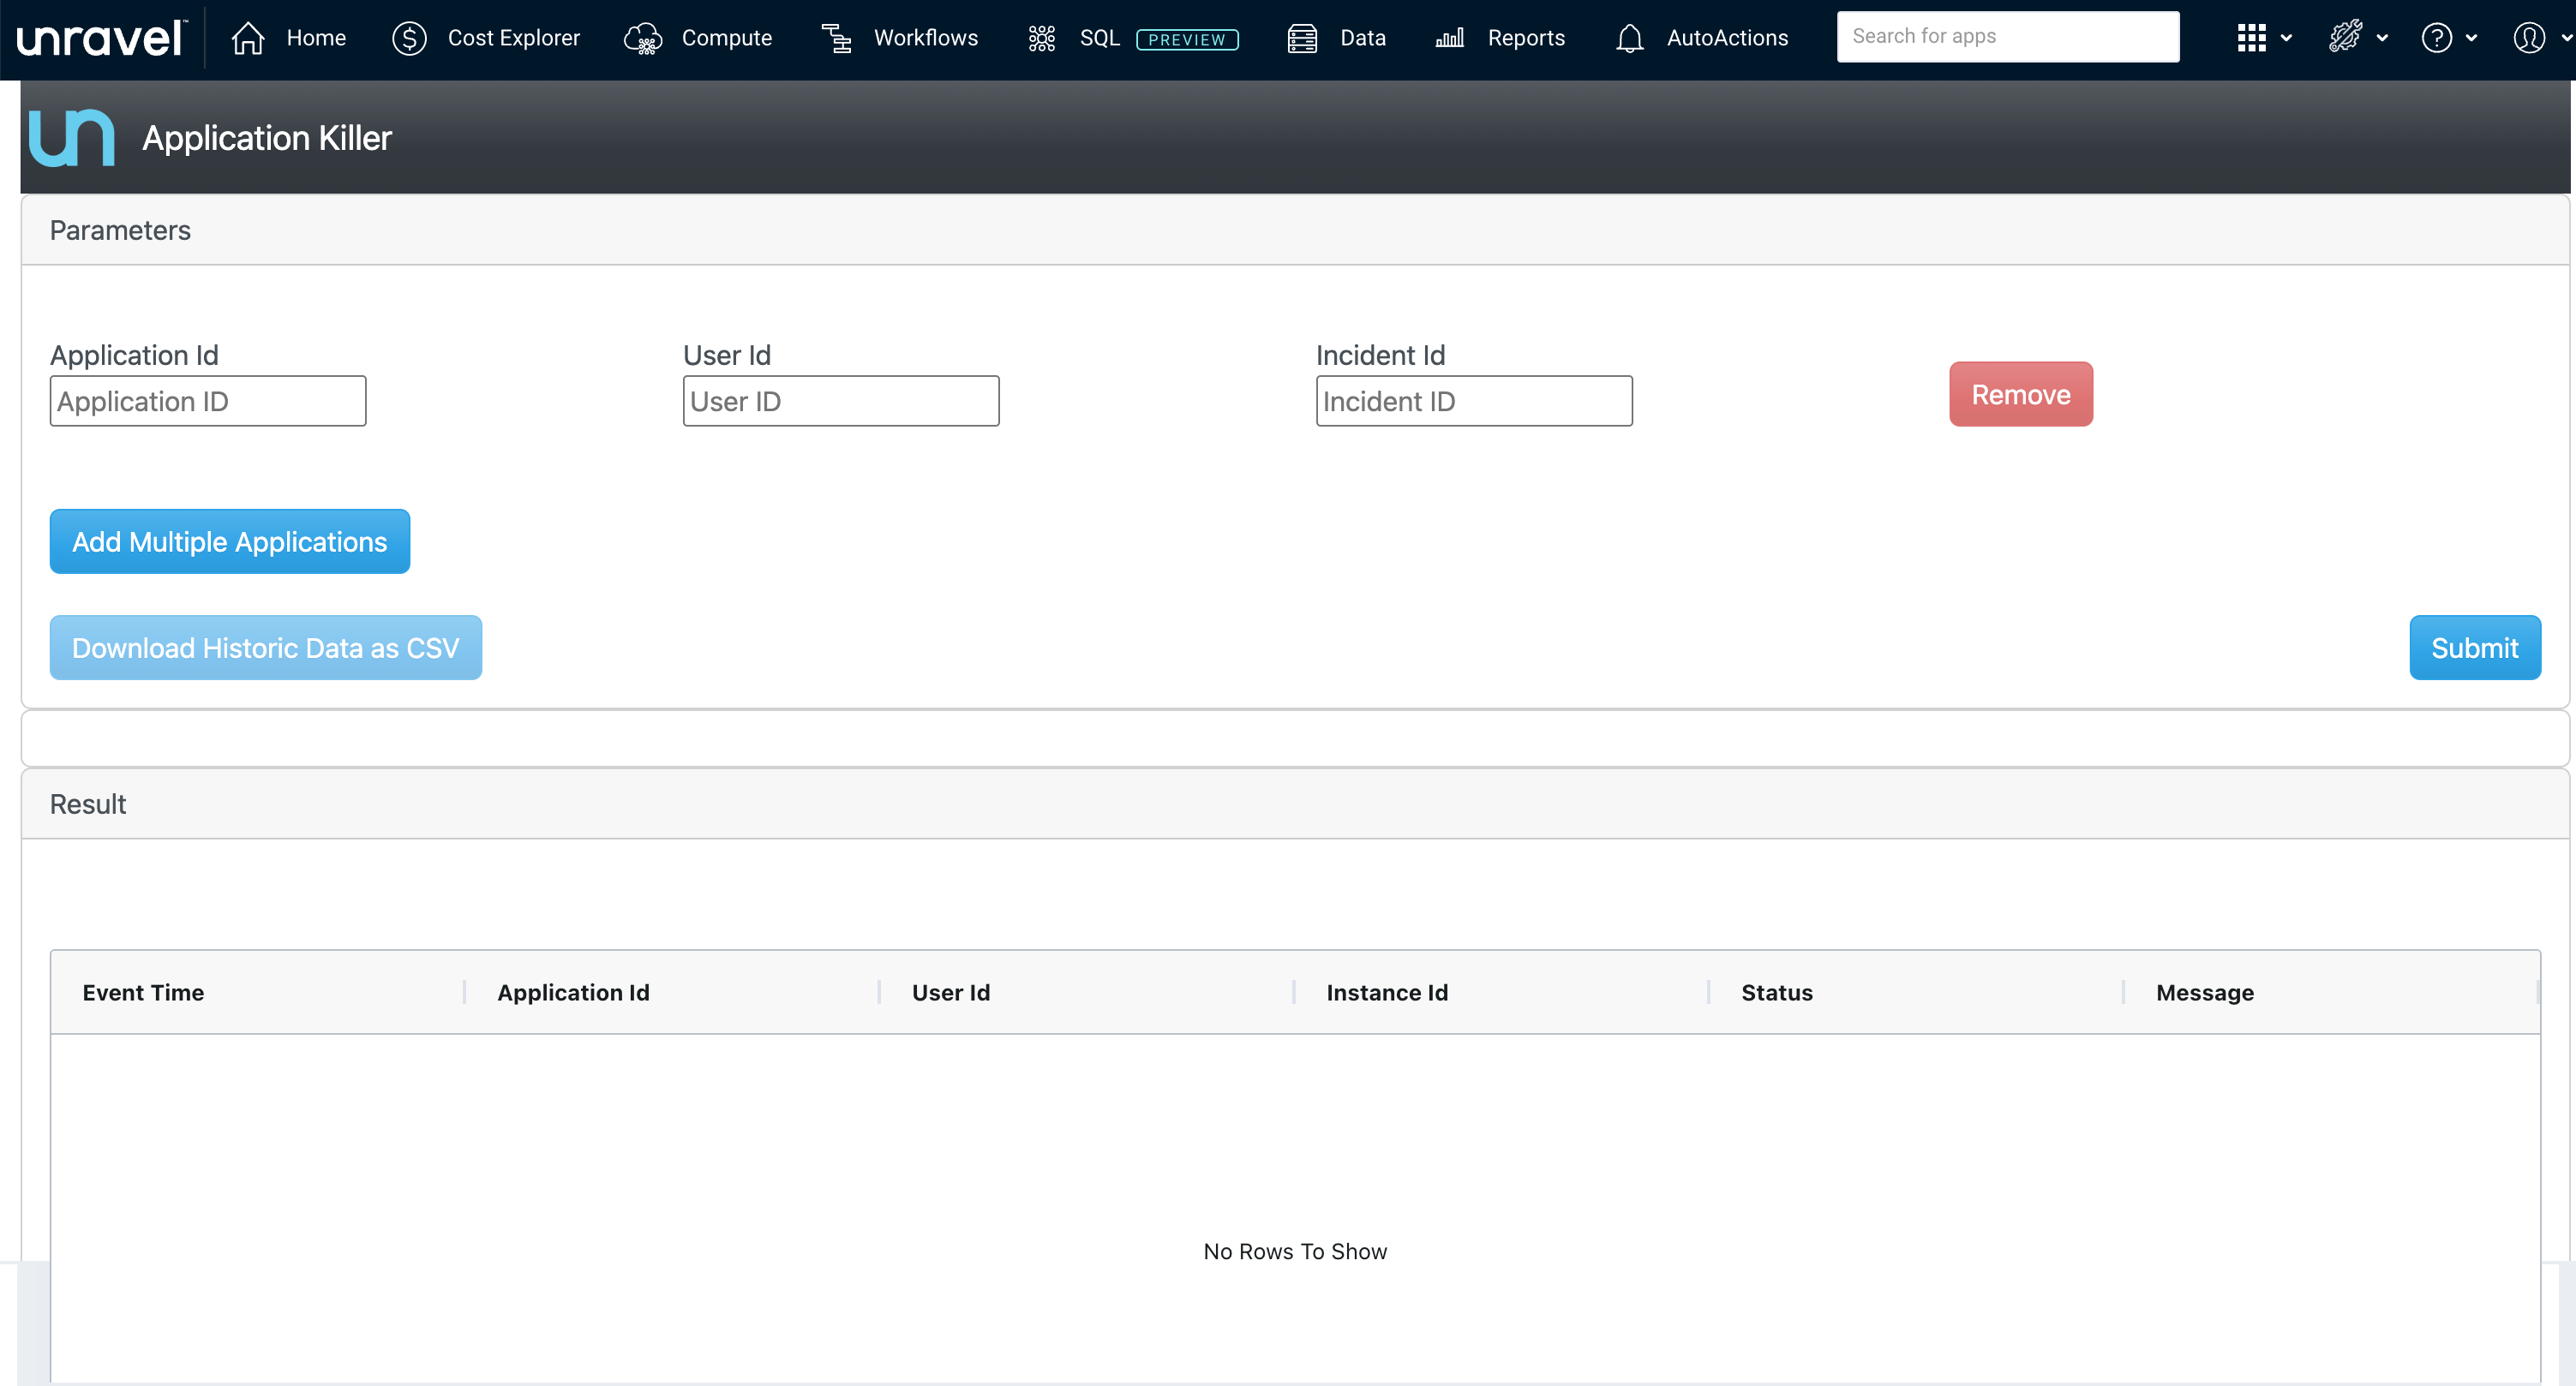The image size is (2576, 1386).
Task: Click the Home house icon
Action: click(248, 38)
